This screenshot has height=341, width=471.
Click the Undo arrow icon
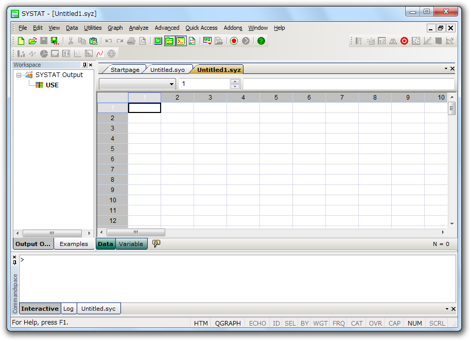click(x=109, y=41)
